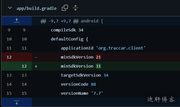The width and height of the screenshot is (180, 107).
Task: Expand hidden lines above the hunk
Action: [x=17, y=21]
